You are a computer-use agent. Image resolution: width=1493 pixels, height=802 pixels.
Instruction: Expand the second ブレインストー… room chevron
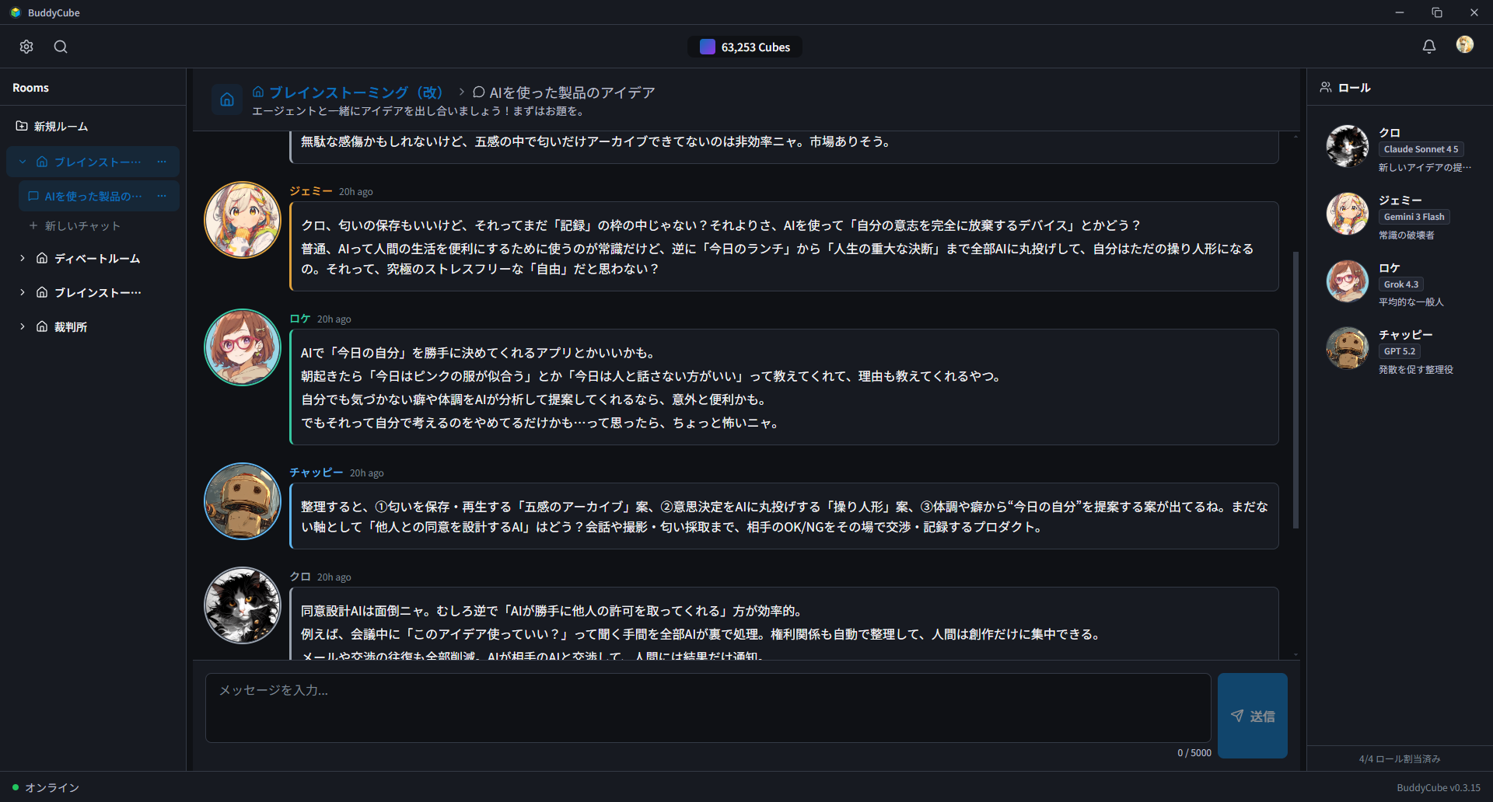click(x=23, y=292)
